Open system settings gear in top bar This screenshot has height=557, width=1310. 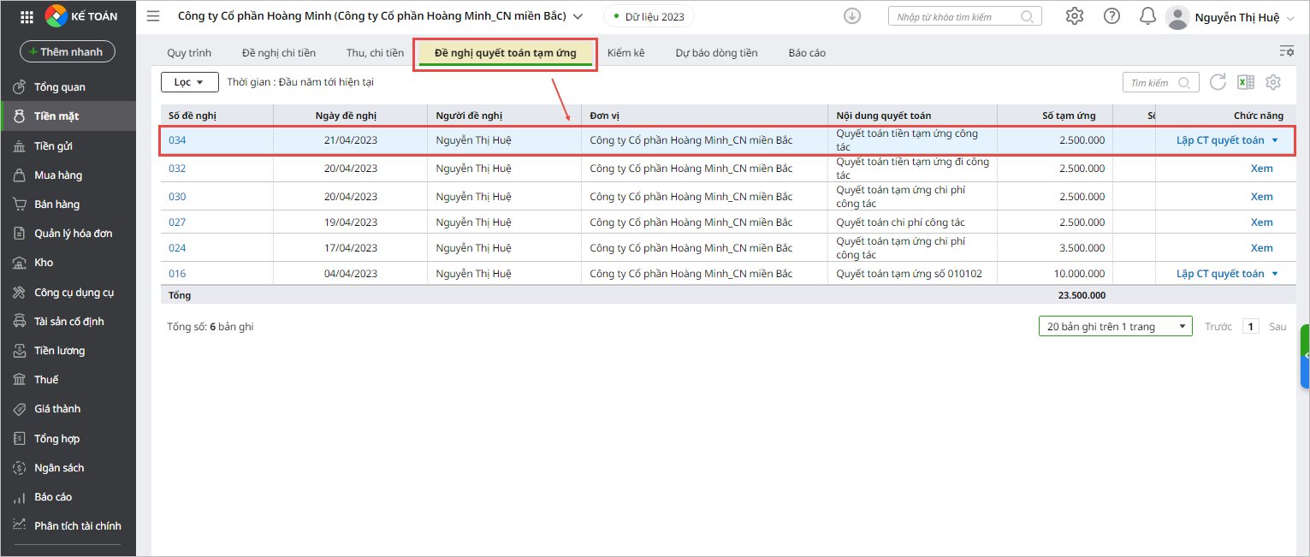point(1075,16)
